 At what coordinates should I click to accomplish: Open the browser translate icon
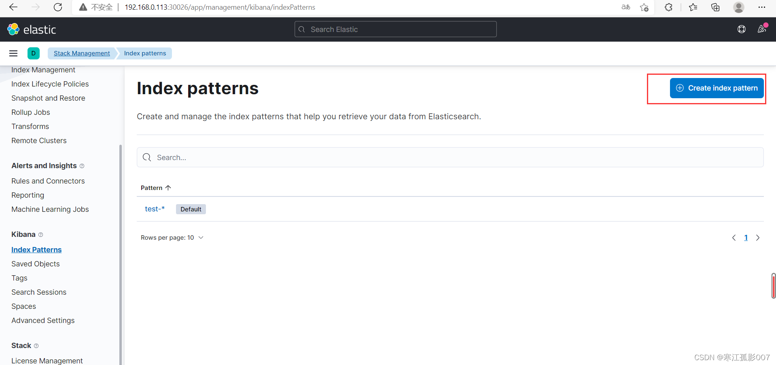[x=625, y=7]
